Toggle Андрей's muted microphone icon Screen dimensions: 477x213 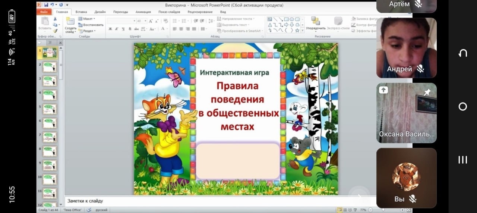(x=420, y=69)
